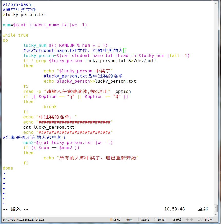The width and height of the screenshot is (221, 224).
Task: Click the 'num=$(cat student_name.txt|wc -l)' line
Action: pyautogui.click(x=45, y=25)
